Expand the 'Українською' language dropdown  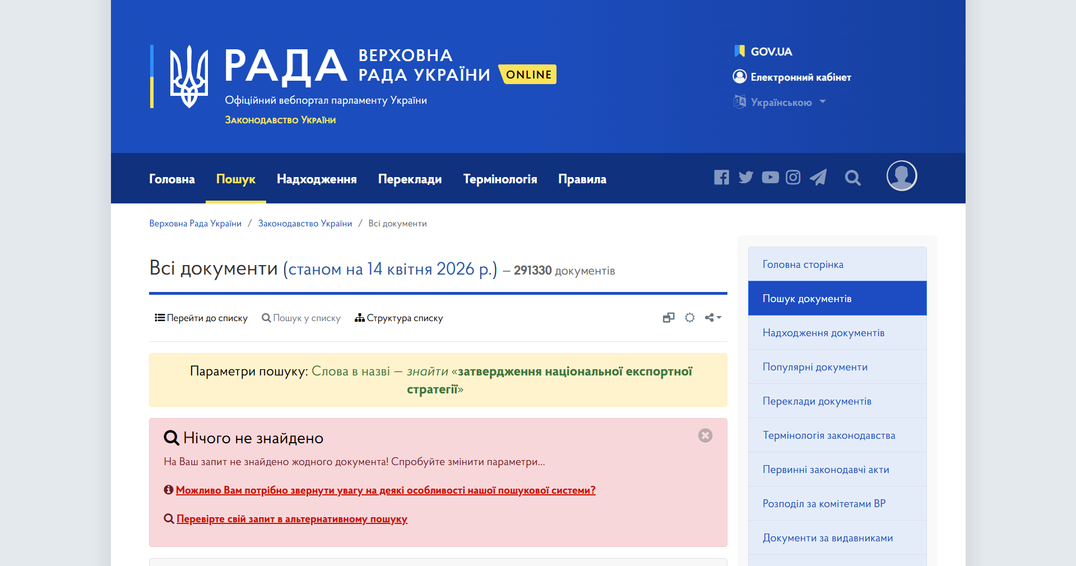(780, 102)
